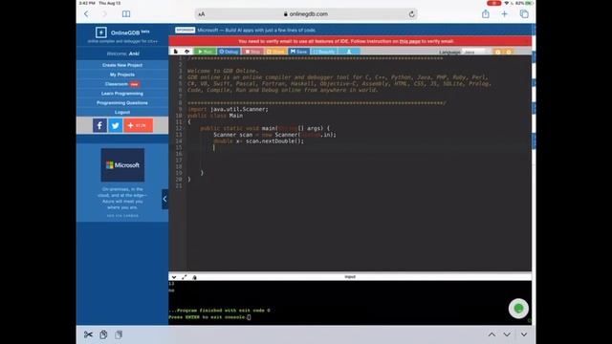Click line 'Scanner scan = new Scanner(System.in);'
This screenshot has height=344, width=612.
click(274, 135)
